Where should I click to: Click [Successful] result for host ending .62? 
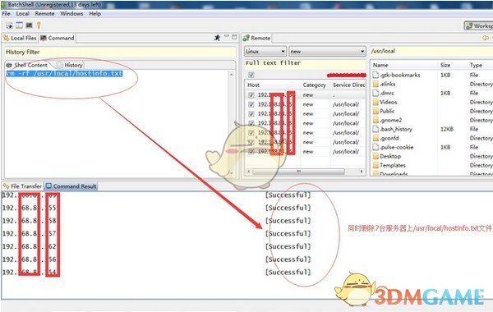[x=288, y=246]
